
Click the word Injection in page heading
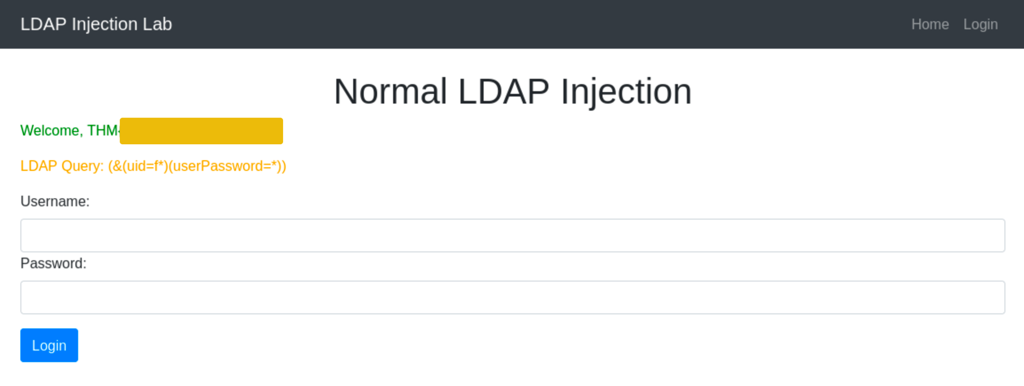point(626,91)
